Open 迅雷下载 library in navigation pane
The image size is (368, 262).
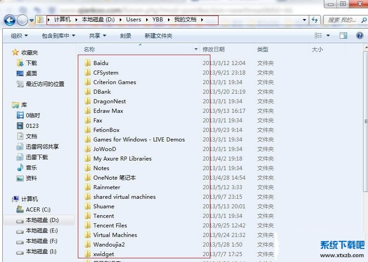(36, 157)
